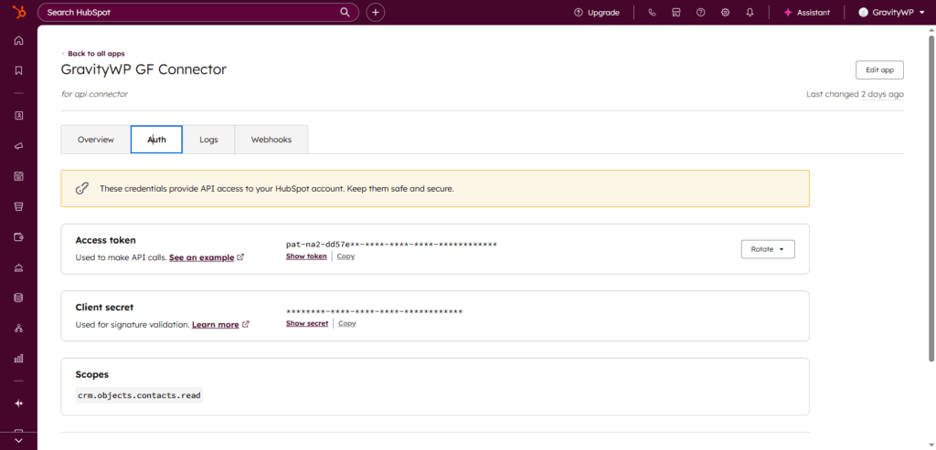Open the Home icon in sidebar
This screenshot has width=936, height=450.
[x=18, y=40]
